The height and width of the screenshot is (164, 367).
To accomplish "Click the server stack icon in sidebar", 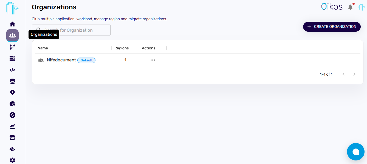I will pyautogui.click(x=12, y=58).
